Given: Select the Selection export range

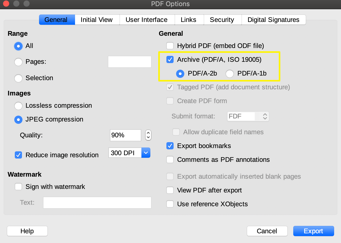Looking at the screenshot, I should (x=18, y=78).
